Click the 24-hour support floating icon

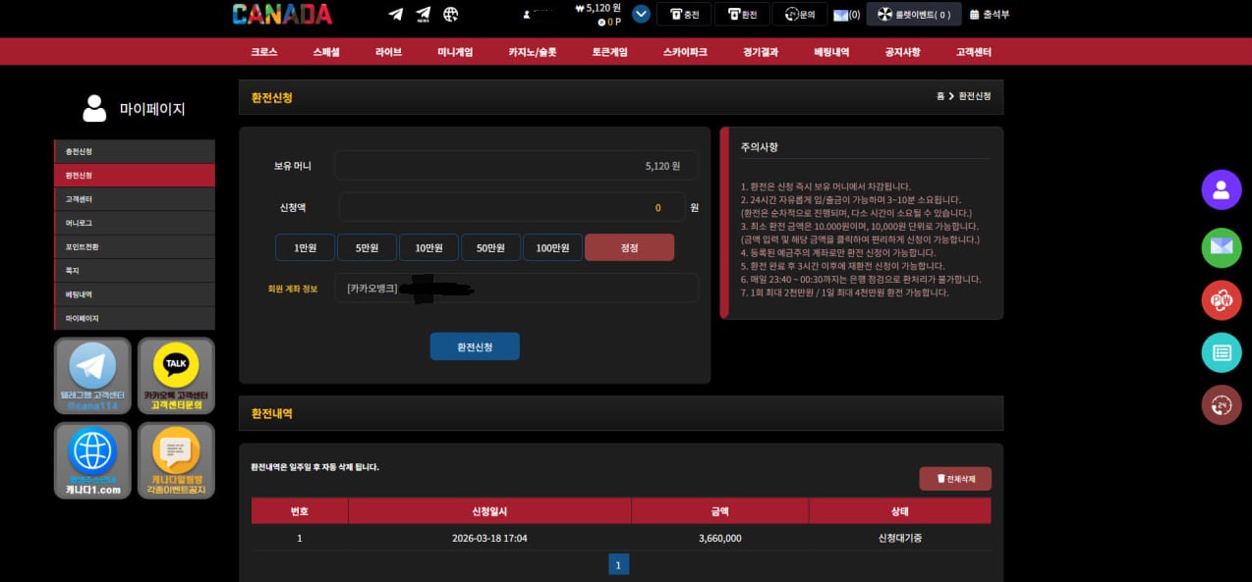[x=1221, y=404]
